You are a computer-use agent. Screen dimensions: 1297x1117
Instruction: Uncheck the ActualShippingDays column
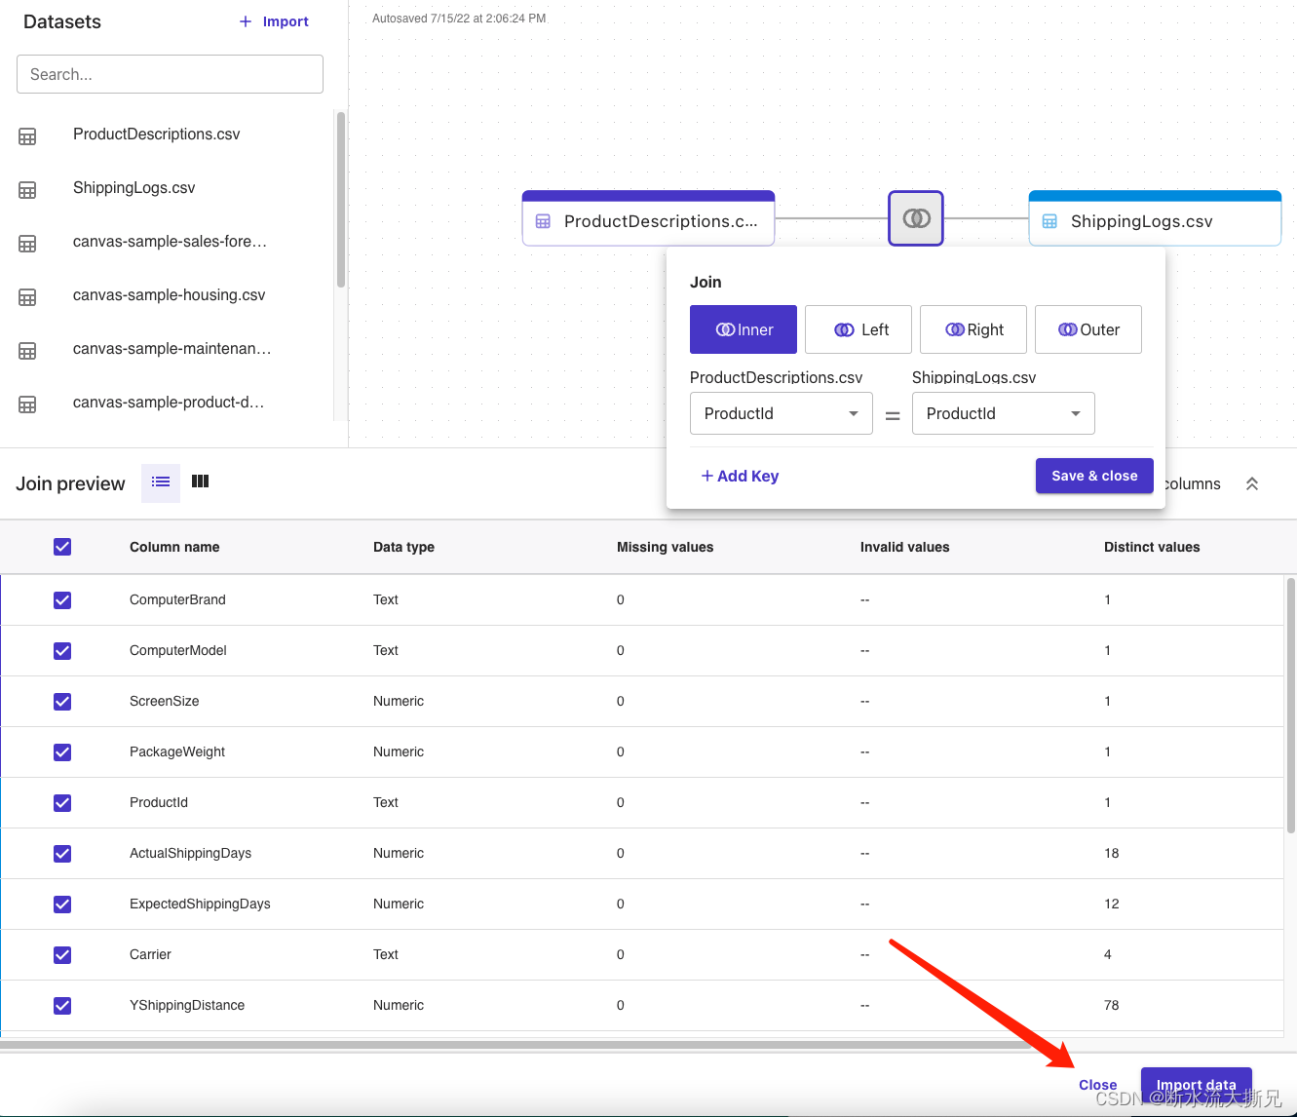[62, 854]
